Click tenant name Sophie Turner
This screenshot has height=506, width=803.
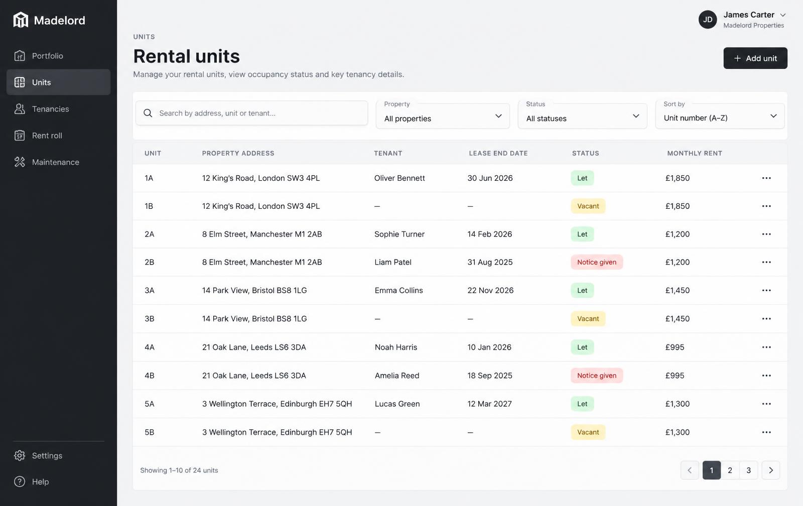399,234
